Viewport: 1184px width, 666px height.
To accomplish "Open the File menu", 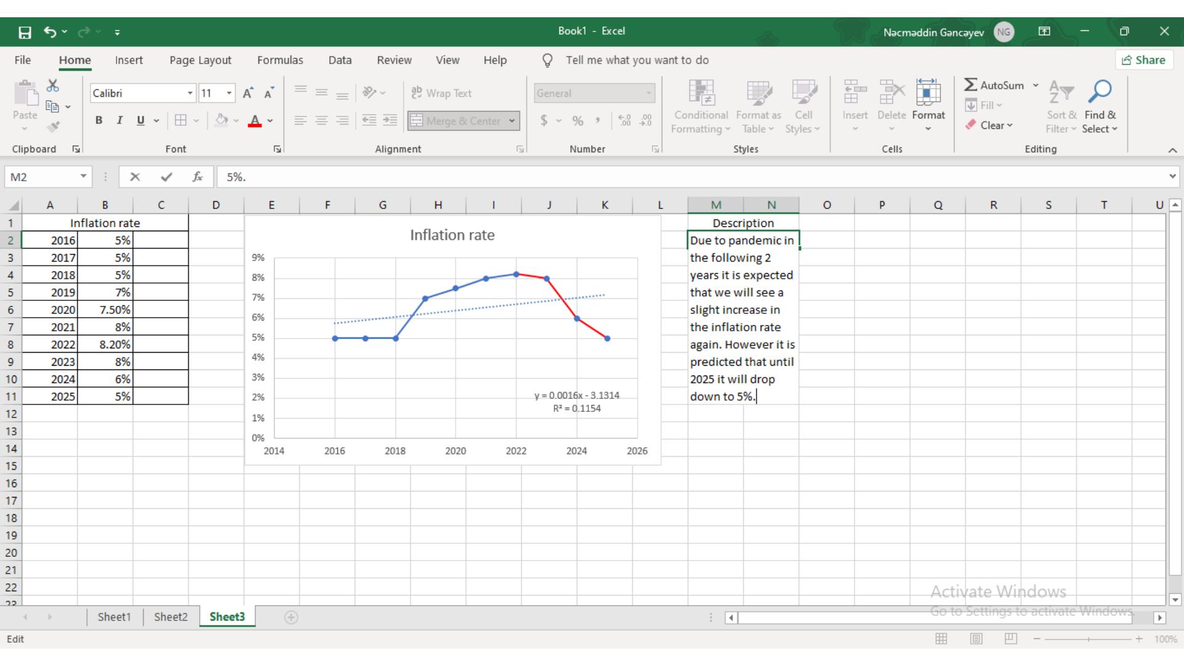I will tap(23, 60).
